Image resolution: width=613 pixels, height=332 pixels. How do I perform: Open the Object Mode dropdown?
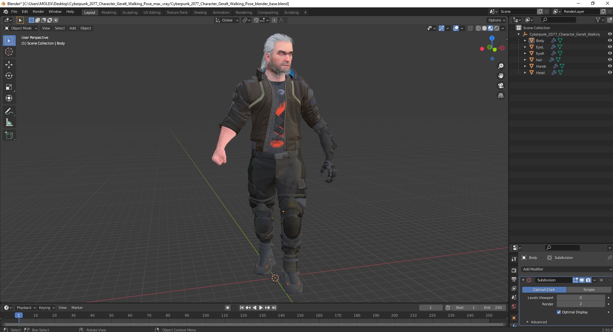[x=21, y=28]
